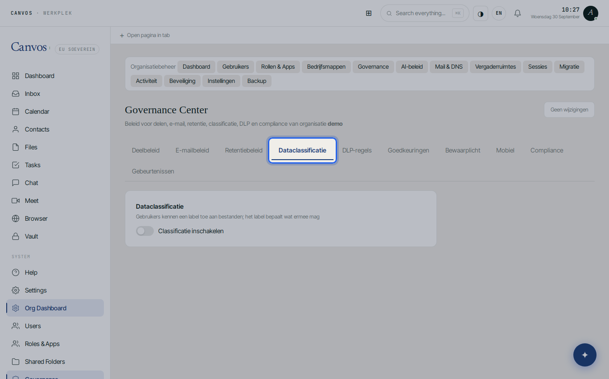
Task: Click the CANVOS · WERKPLEK header text
Action: tap(41, 13)
